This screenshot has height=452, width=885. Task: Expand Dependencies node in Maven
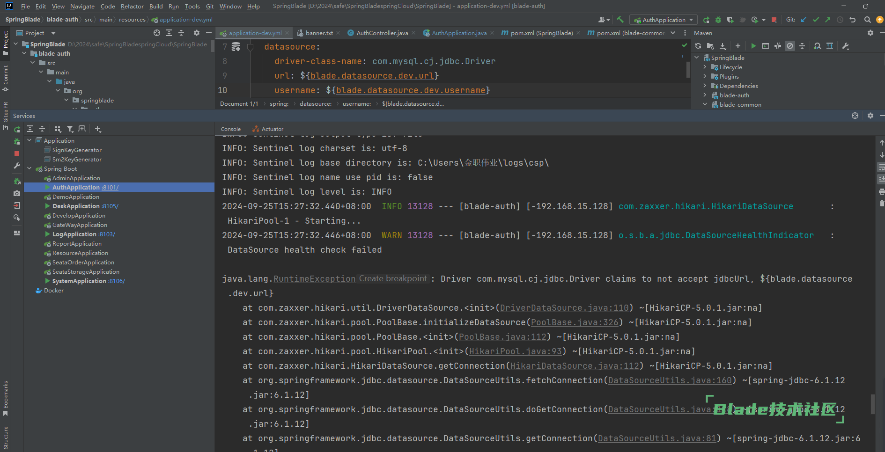705,86
